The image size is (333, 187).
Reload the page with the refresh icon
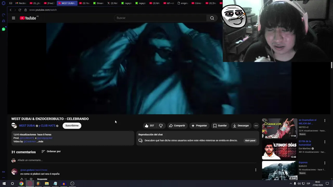click(20, 10)
